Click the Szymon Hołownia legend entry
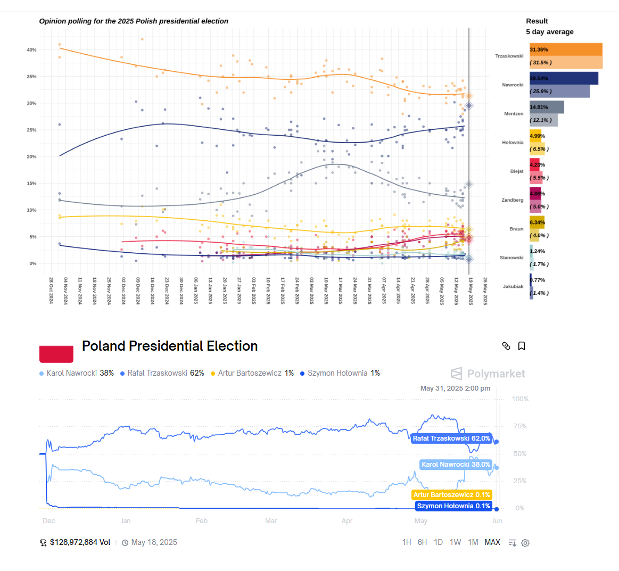 tap(340, 373)
